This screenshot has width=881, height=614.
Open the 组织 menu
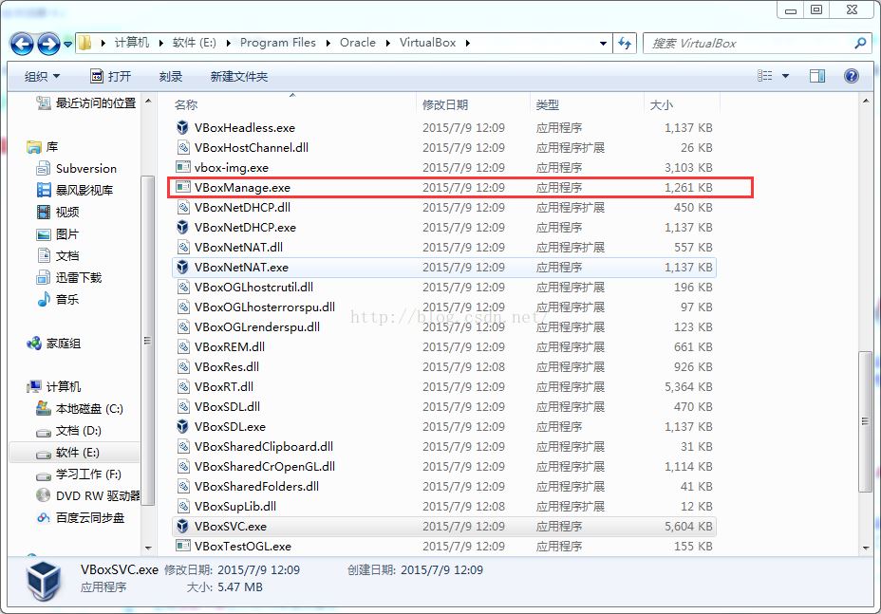[x=42, y=77]
